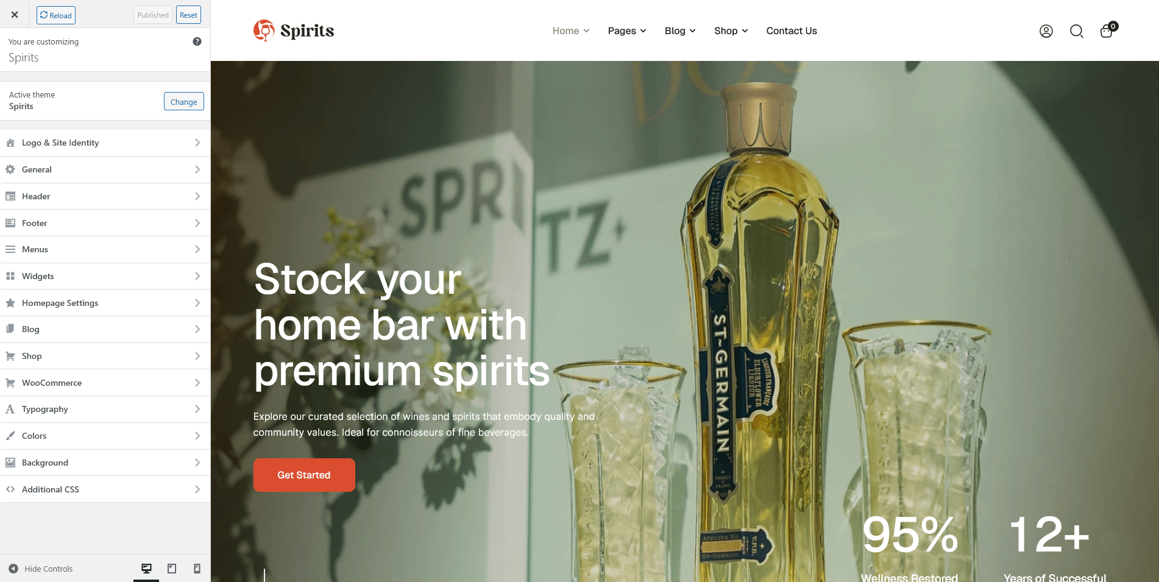
Task: Close the customizer with the X icon
Action: pyautogui.click(x=15, y=15)
